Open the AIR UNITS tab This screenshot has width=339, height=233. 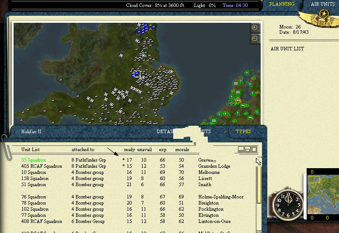pyautogui.click(x=322, y=4)
